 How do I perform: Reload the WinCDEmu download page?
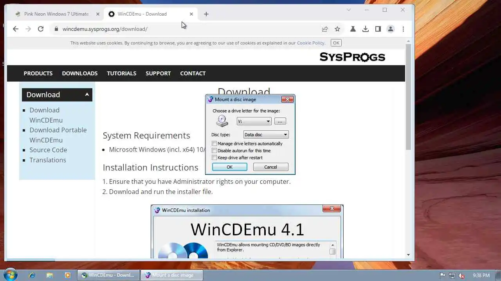coord(41,29)
